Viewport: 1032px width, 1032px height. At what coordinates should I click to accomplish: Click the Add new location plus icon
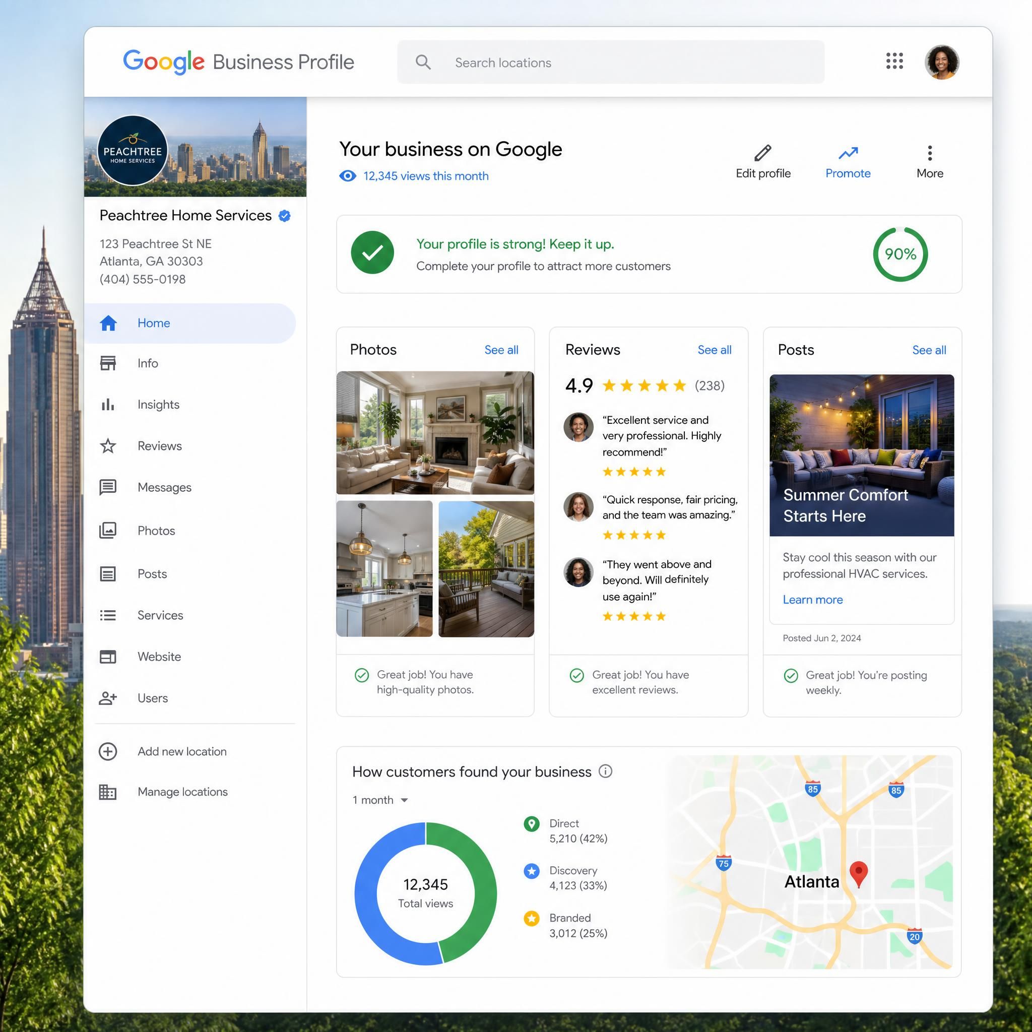(108, 751)
